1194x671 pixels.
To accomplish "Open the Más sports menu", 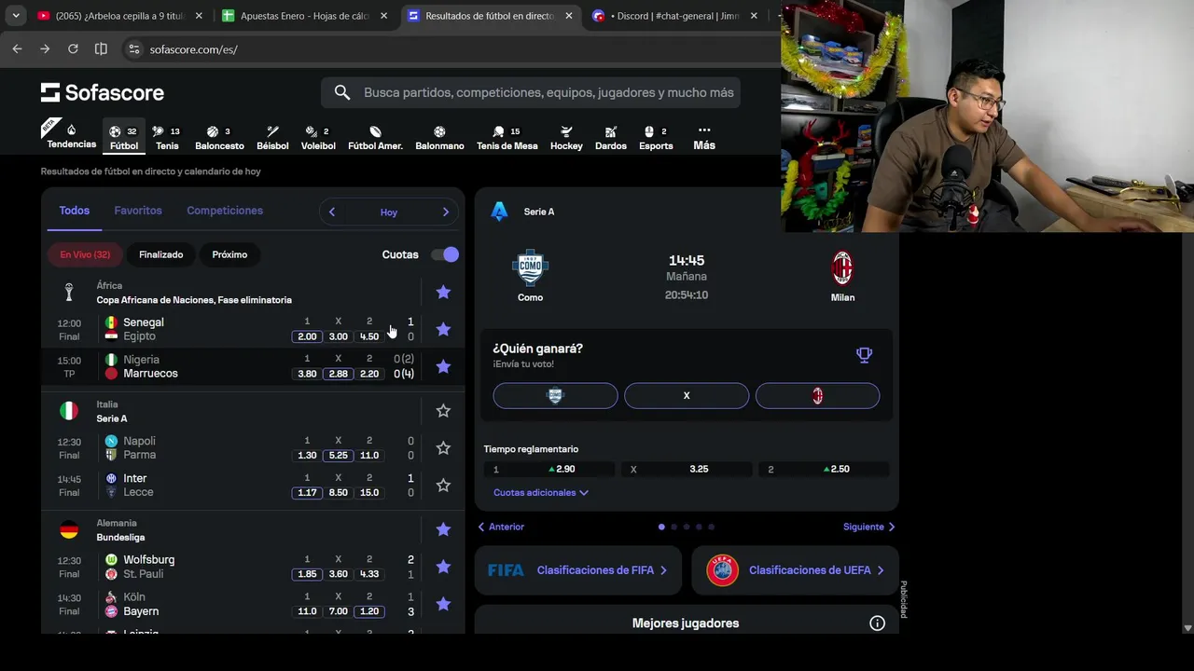I will pyautogui.click(x=704, y=138).
